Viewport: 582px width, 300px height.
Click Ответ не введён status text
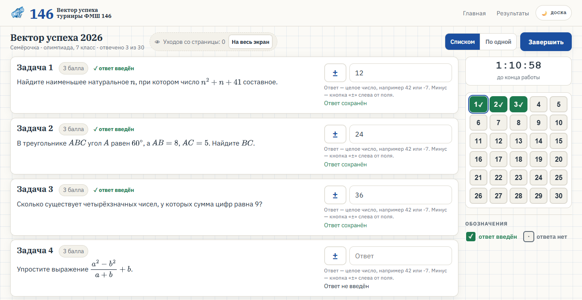click(x=346, y=286)
